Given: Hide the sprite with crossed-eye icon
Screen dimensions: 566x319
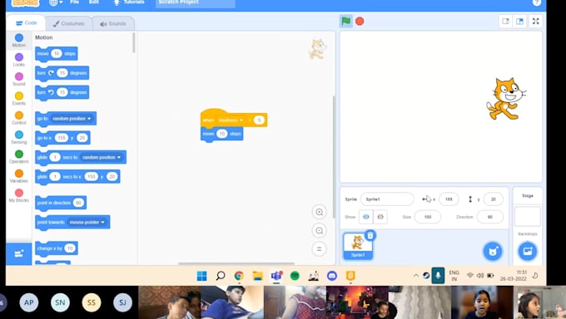Looking at the screenshot, I should coord(380,217).
